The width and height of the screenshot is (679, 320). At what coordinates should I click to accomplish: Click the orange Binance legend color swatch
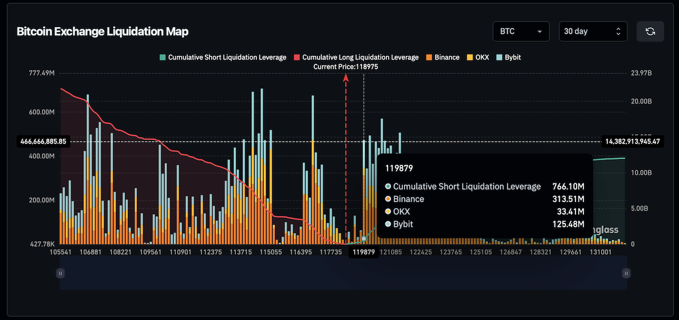(x=429, y=58)
